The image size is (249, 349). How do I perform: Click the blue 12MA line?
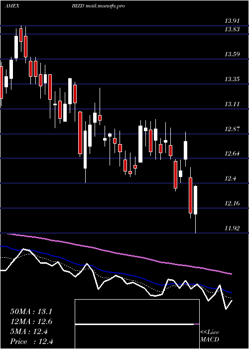coord(116,272)
